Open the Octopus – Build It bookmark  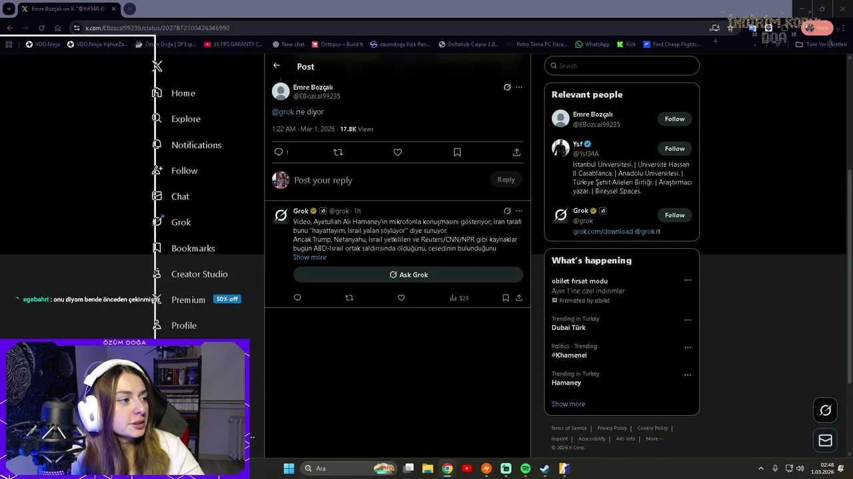click(x=337, y=45)
